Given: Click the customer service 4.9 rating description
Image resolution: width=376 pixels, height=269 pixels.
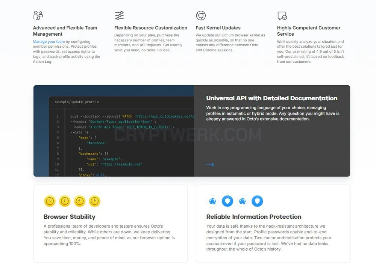Looking at the screenshot, I should tap(310, 51).
